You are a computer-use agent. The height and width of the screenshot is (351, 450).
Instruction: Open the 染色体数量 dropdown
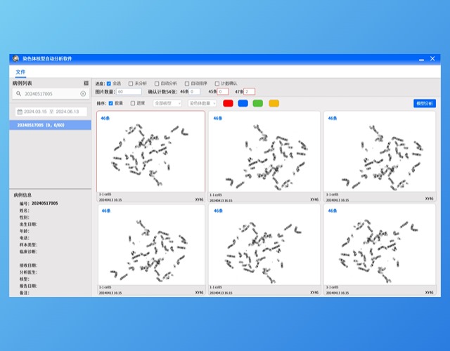202,103
